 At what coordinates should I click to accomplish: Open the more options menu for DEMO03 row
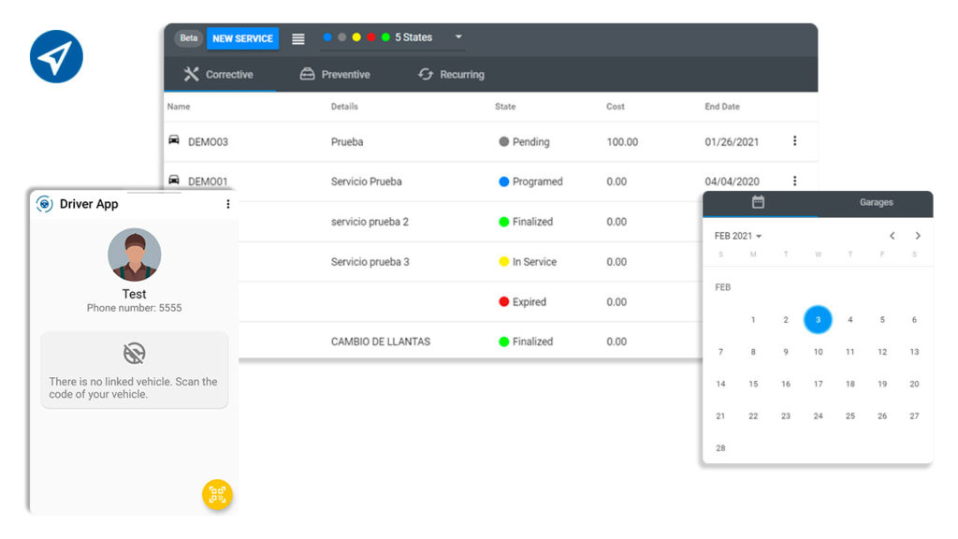tap(794, 141)
